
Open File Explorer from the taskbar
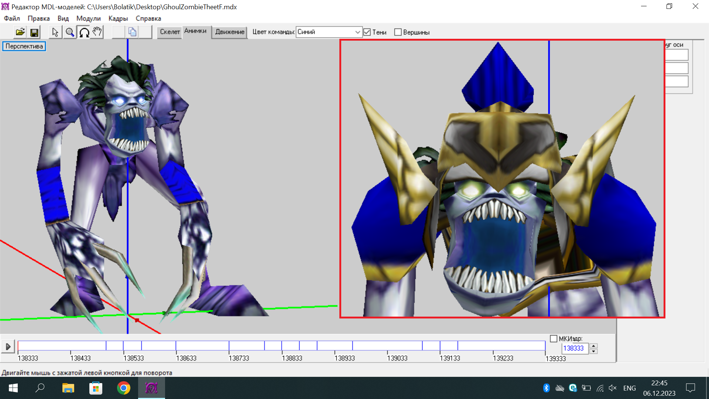(x=68, y=388)
